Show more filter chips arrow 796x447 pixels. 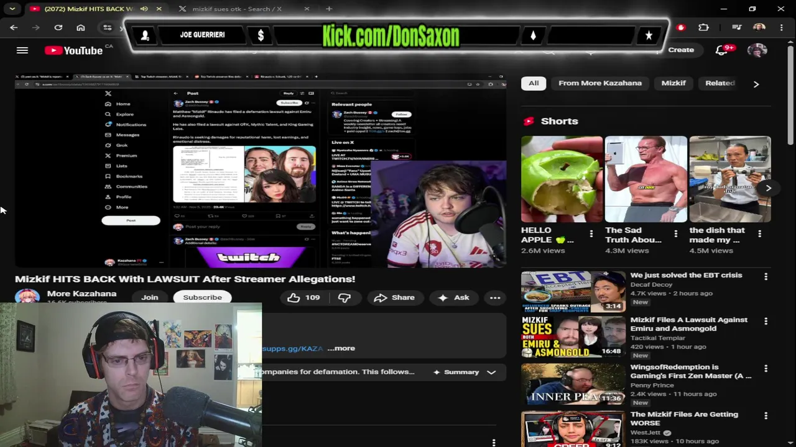point(756,84)
